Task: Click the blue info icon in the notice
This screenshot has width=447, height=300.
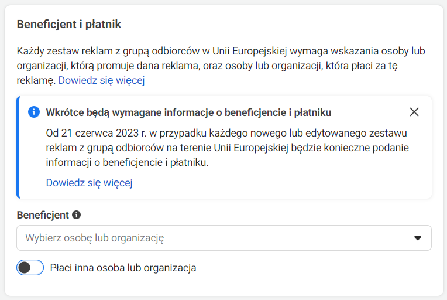Action: (34, 112)
